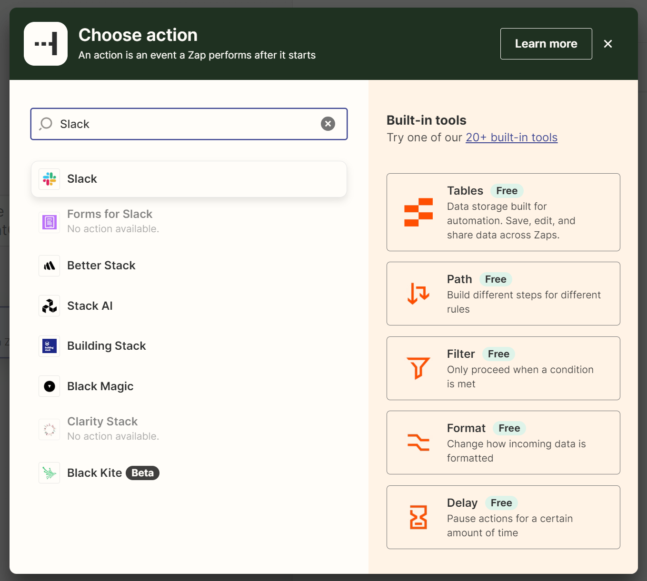
Task: Close the Choose action dialog
Action: click(x=608, y=44)
